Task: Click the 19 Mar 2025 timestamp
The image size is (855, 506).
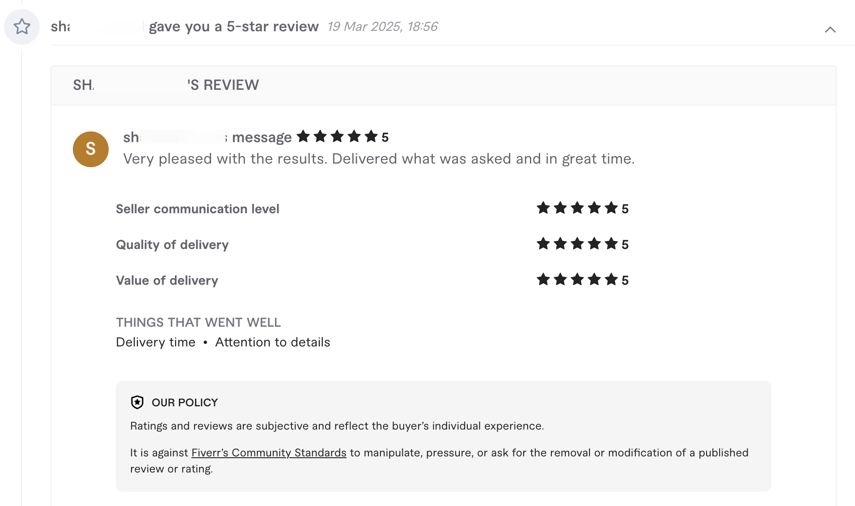Action: [x=382, y=27]
